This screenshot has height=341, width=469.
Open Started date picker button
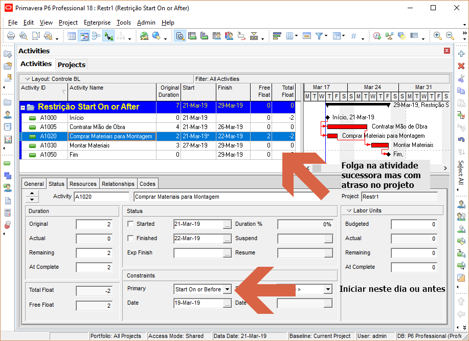(x=227, y=225)
